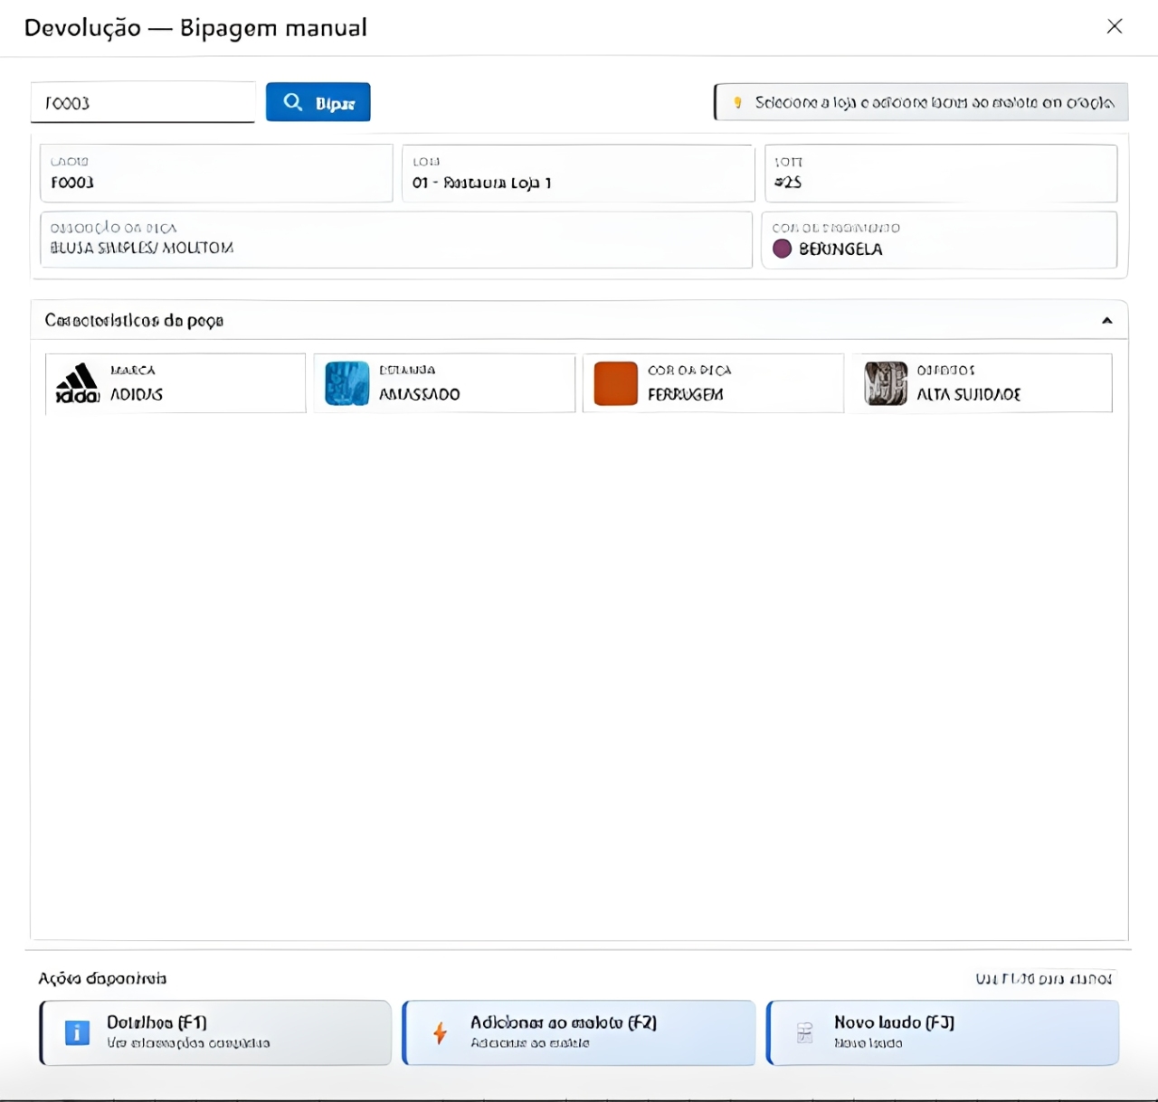Select the orange FERRUGEM color swatch

[615, 383]
